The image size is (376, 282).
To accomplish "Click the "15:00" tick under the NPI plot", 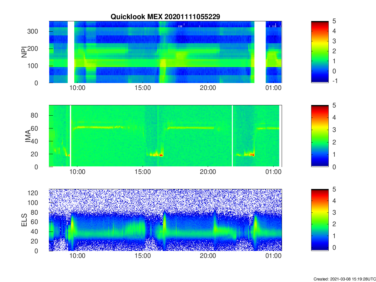I will [143, 88].
